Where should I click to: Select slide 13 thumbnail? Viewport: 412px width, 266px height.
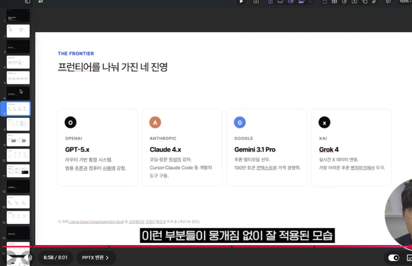tap(18, 202)
